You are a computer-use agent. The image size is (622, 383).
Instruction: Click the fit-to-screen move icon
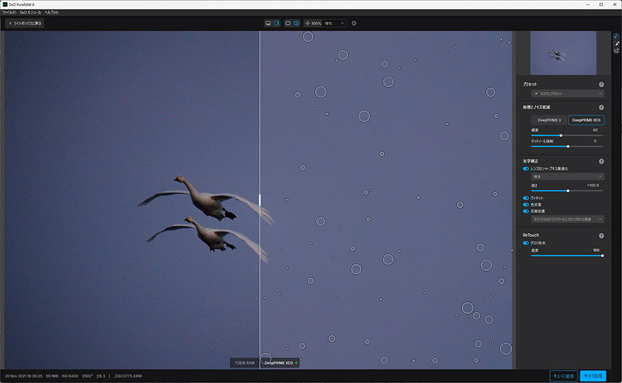308,23
